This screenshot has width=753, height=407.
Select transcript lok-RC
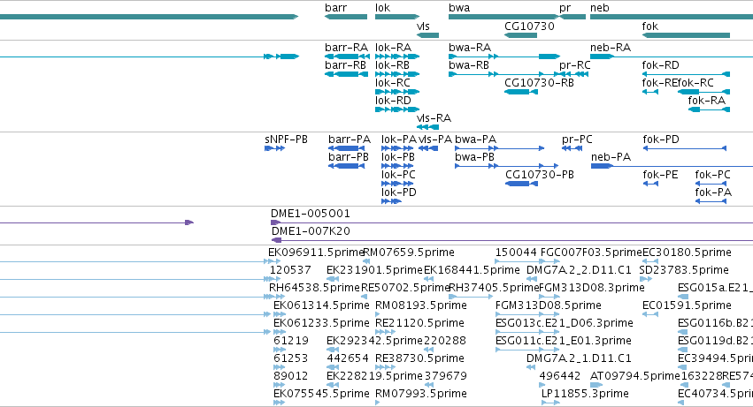coord(393,83)
